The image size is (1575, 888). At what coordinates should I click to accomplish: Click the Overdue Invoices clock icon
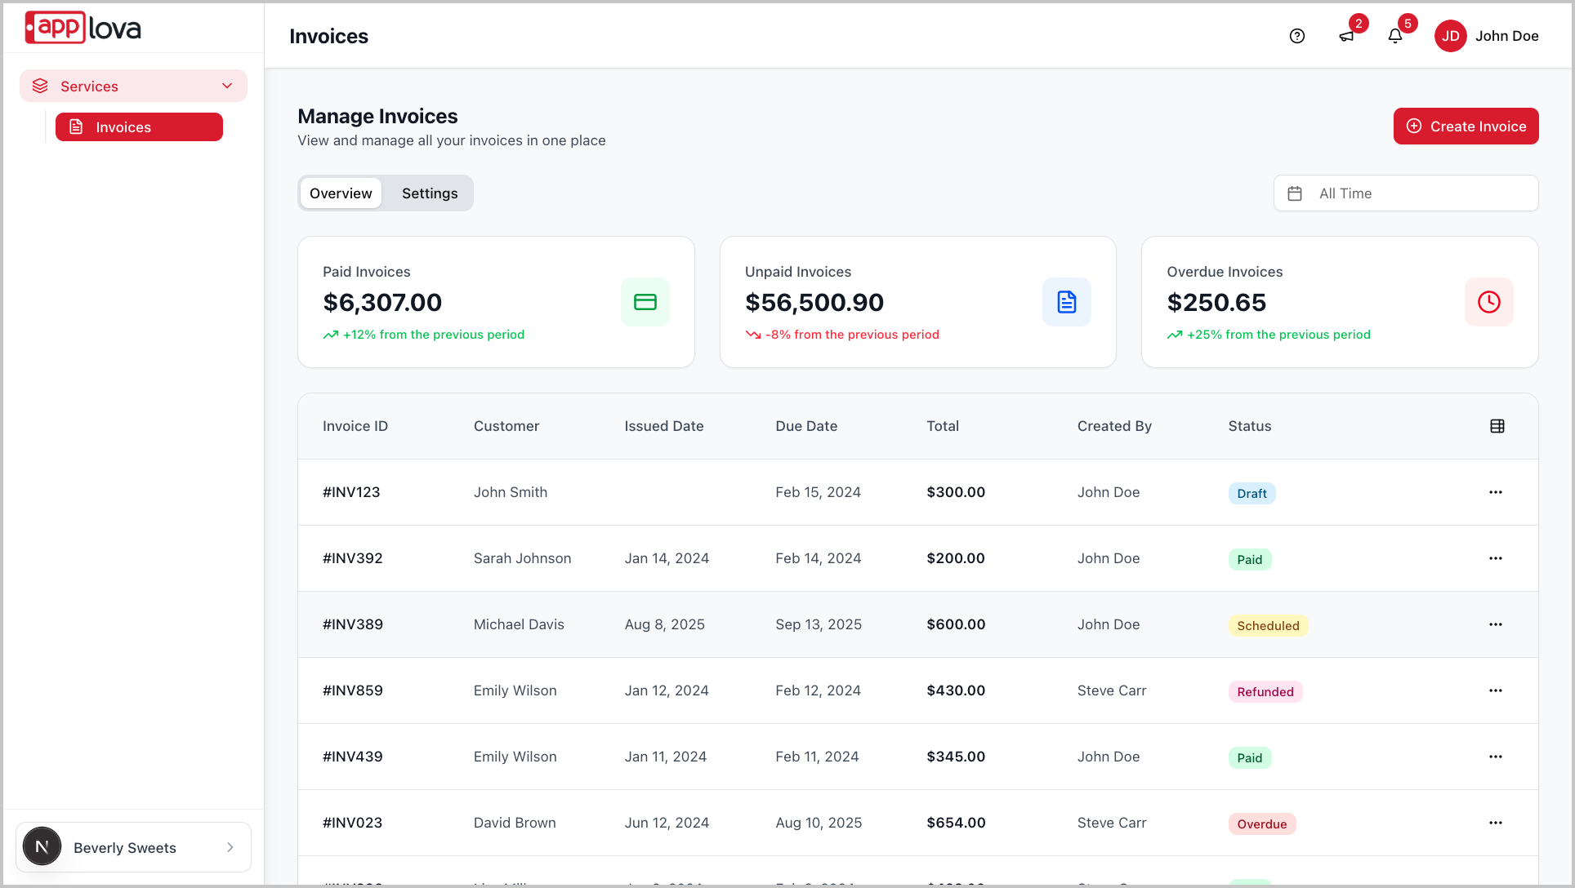point(1488,302)
